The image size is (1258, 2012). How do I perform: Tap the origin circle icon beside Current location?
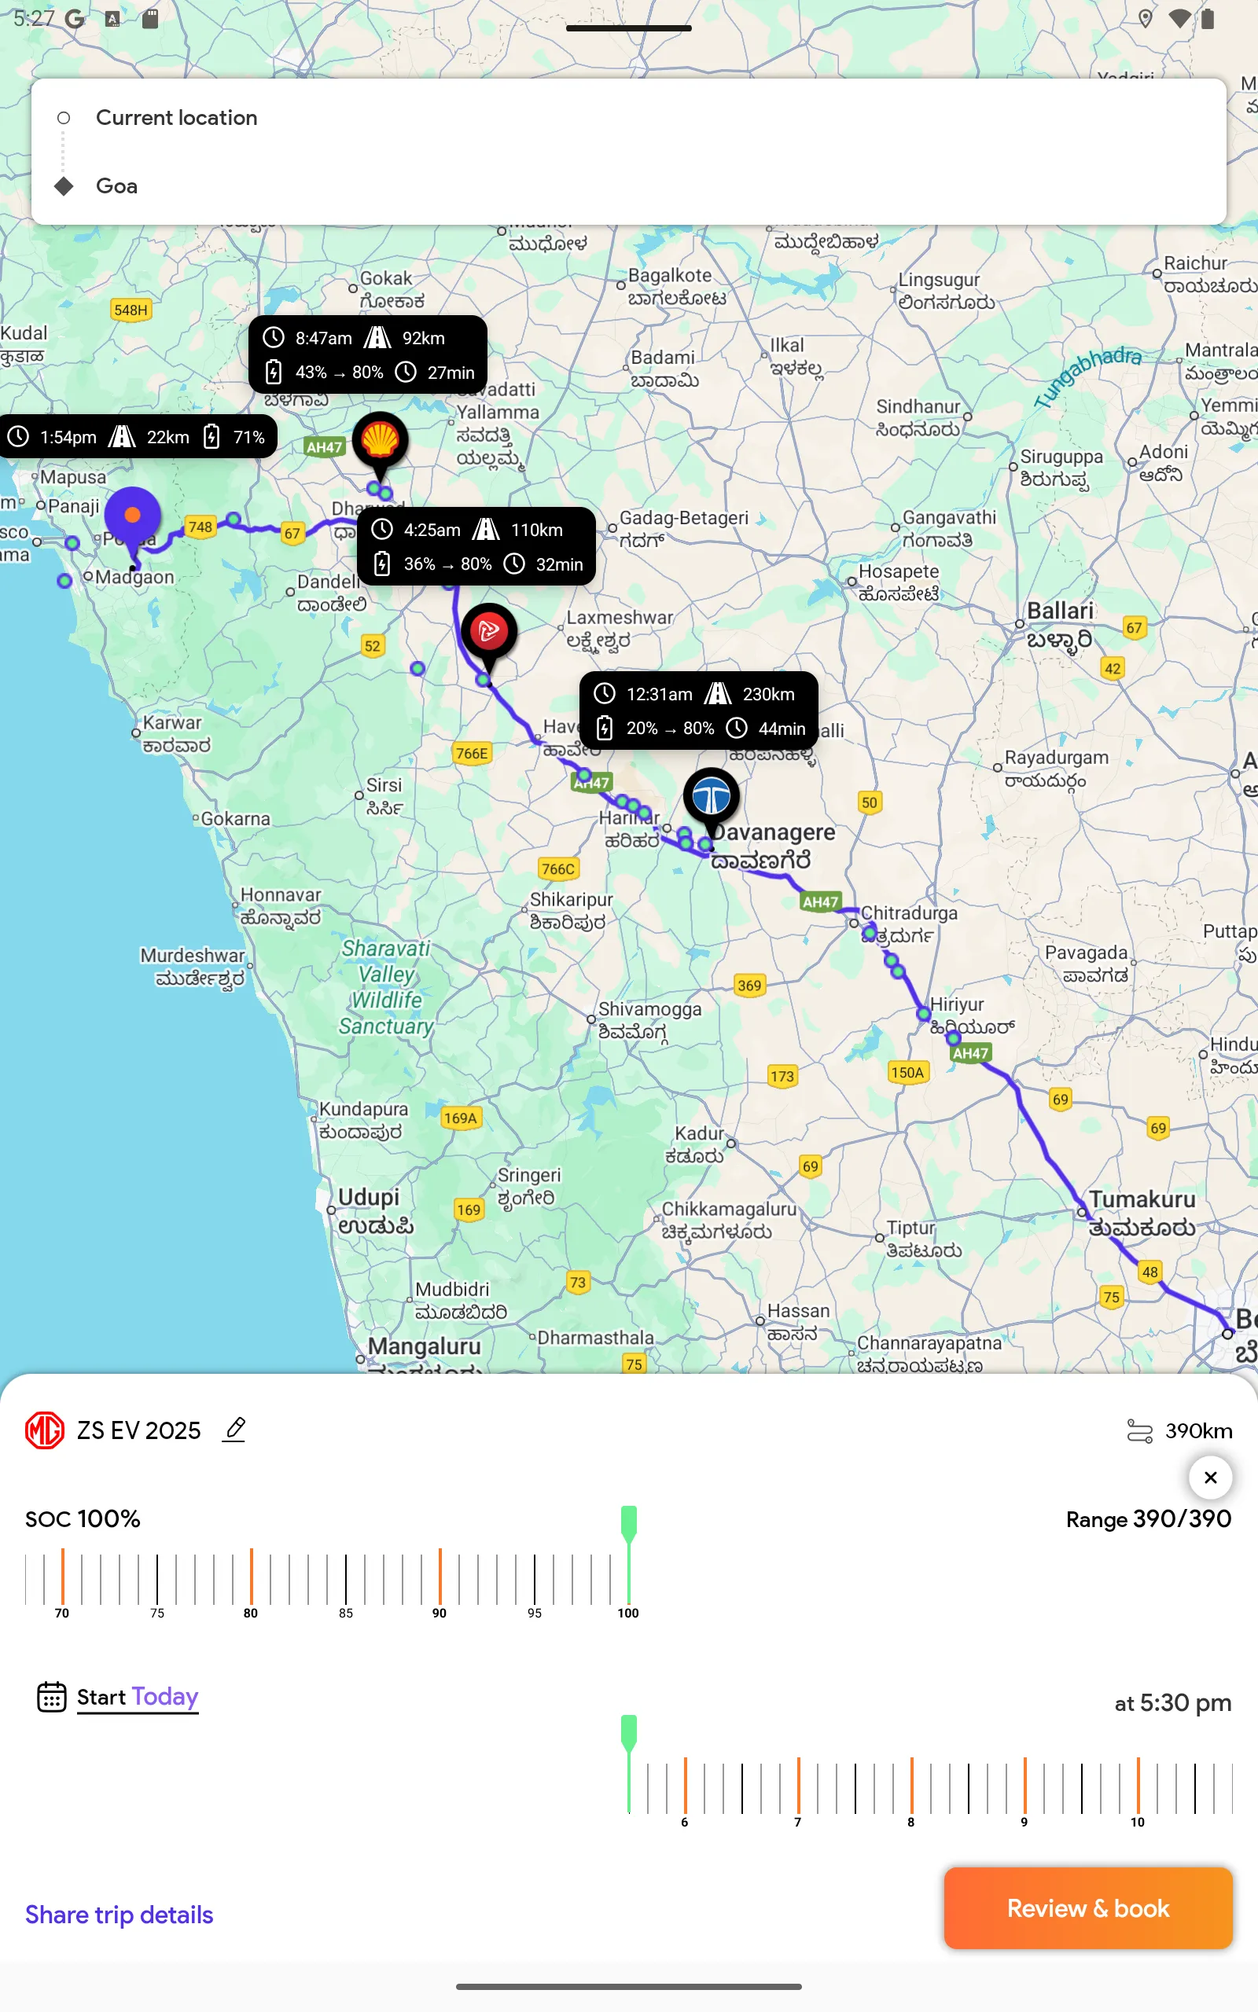click(x=63, y=118)
